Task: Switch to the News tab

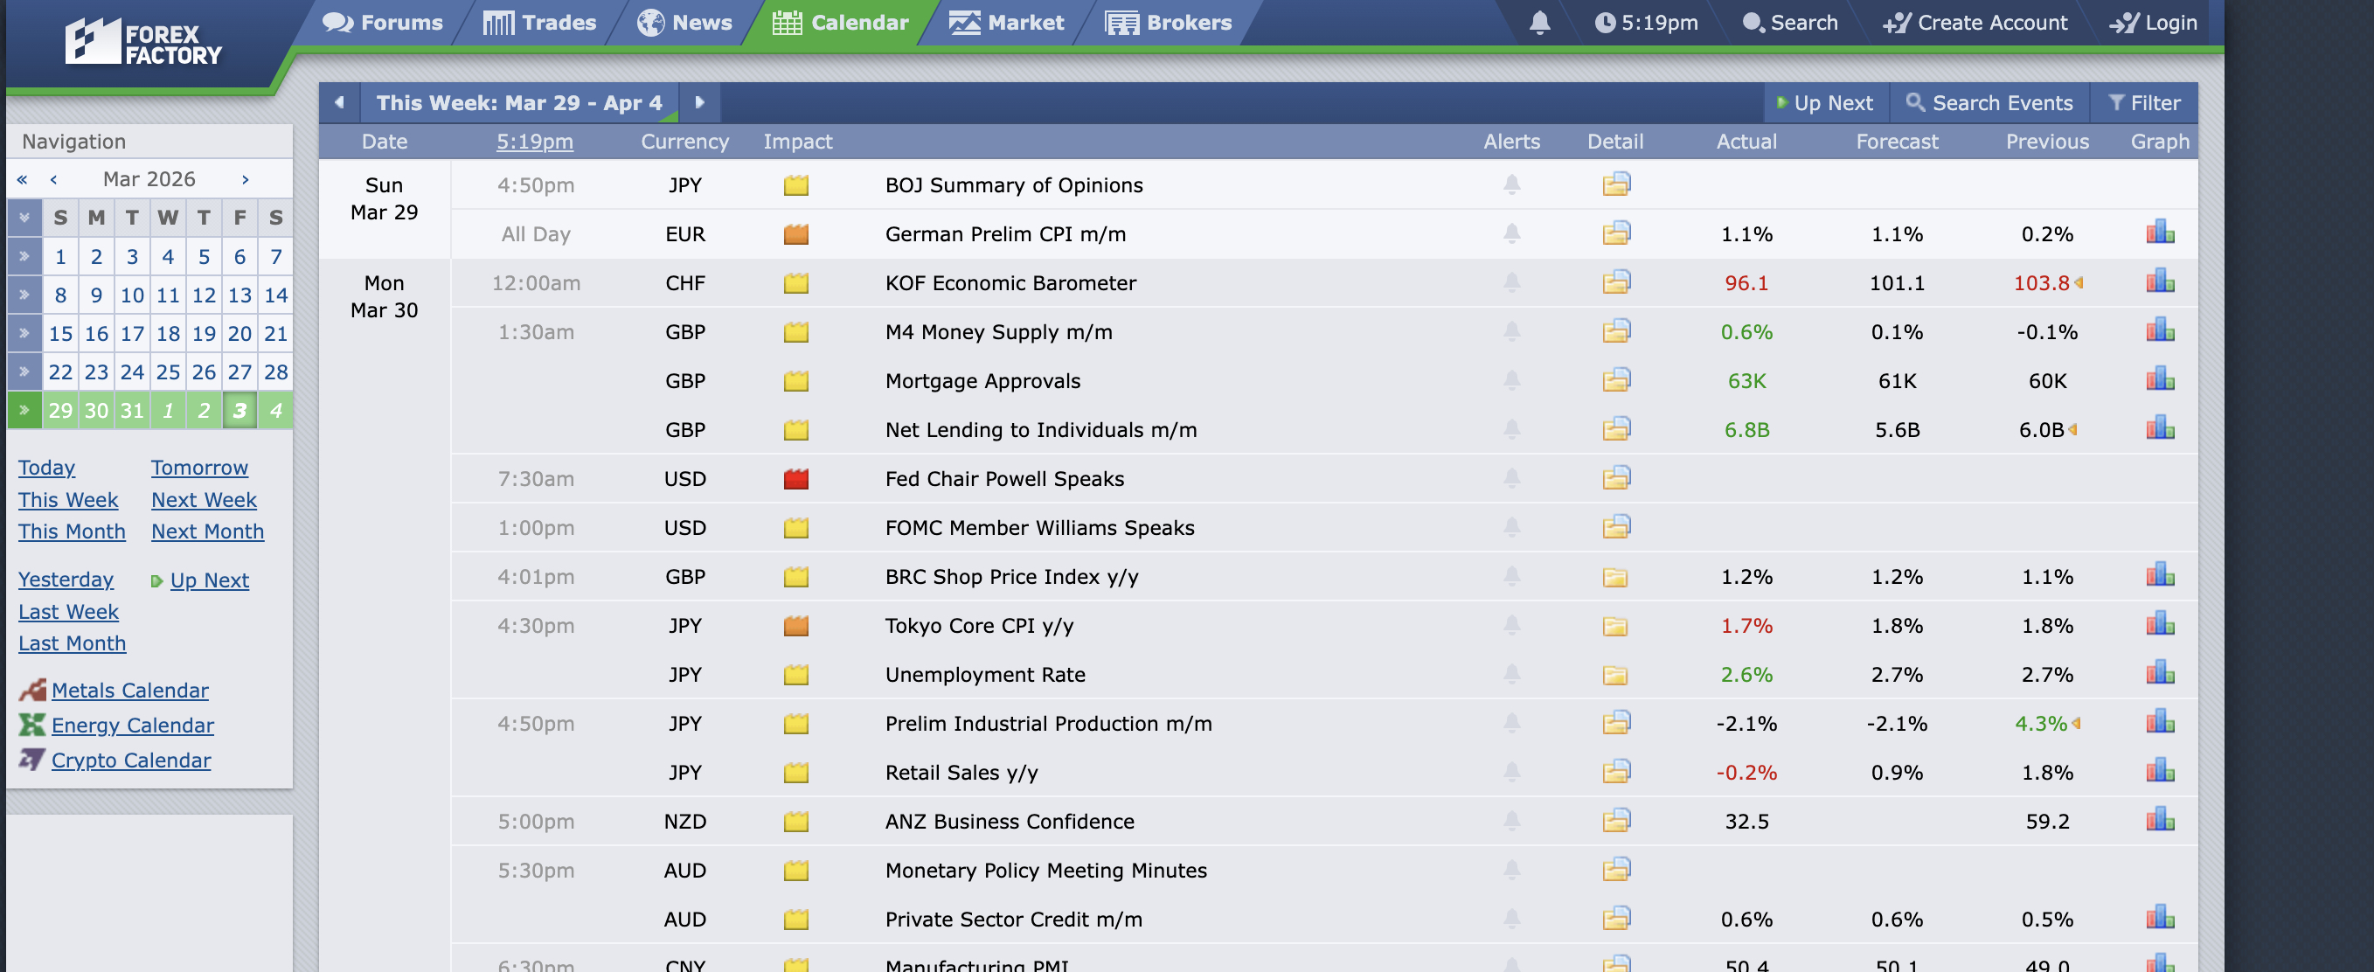Action: point(684,23)
